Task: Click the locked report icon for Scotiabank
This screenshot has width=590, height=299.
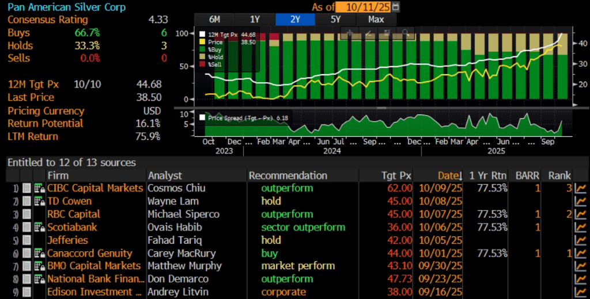Action: coord(39,227)
